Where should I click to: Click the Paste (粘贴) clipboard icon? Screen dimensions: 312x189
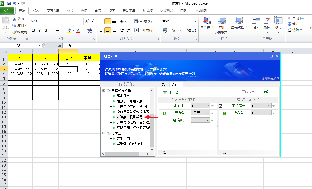[6, 20]
